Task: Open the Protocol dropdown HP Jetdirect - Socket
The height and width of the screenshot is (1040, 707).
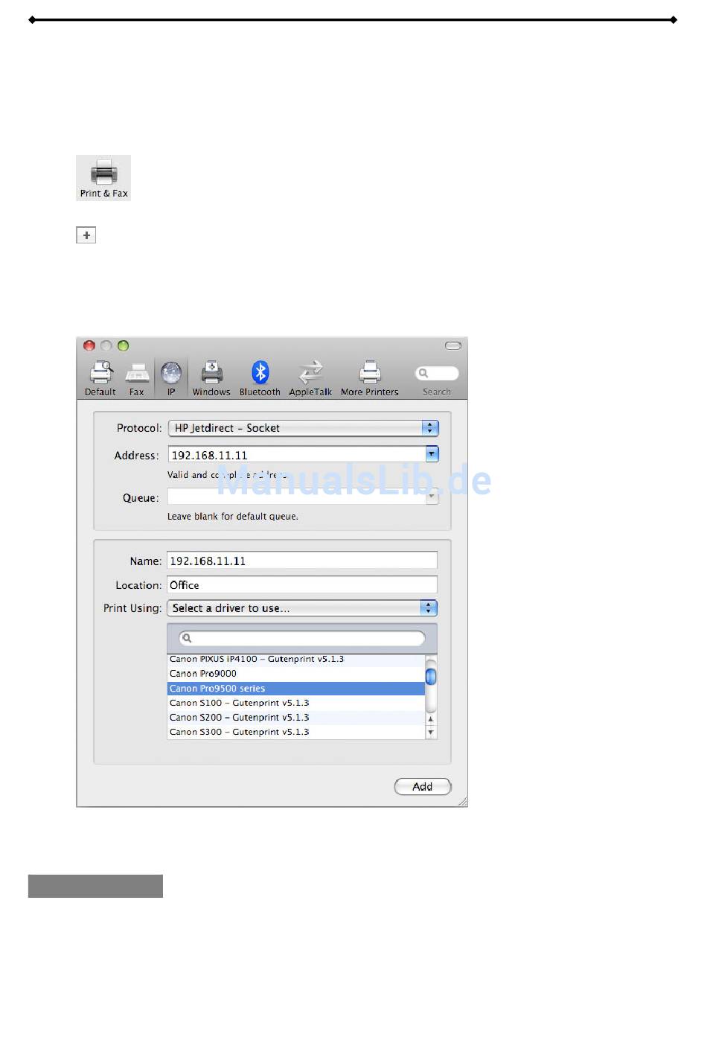Action: (x=304, y=428)
